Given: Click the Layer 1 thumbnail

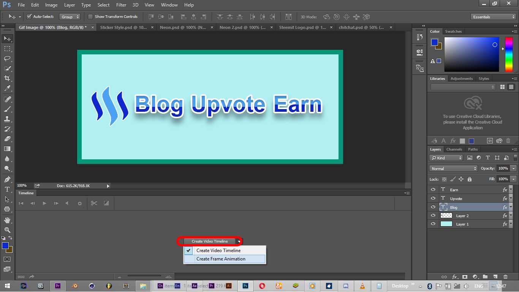Looking at the screenshot, I should click(446, 224).
